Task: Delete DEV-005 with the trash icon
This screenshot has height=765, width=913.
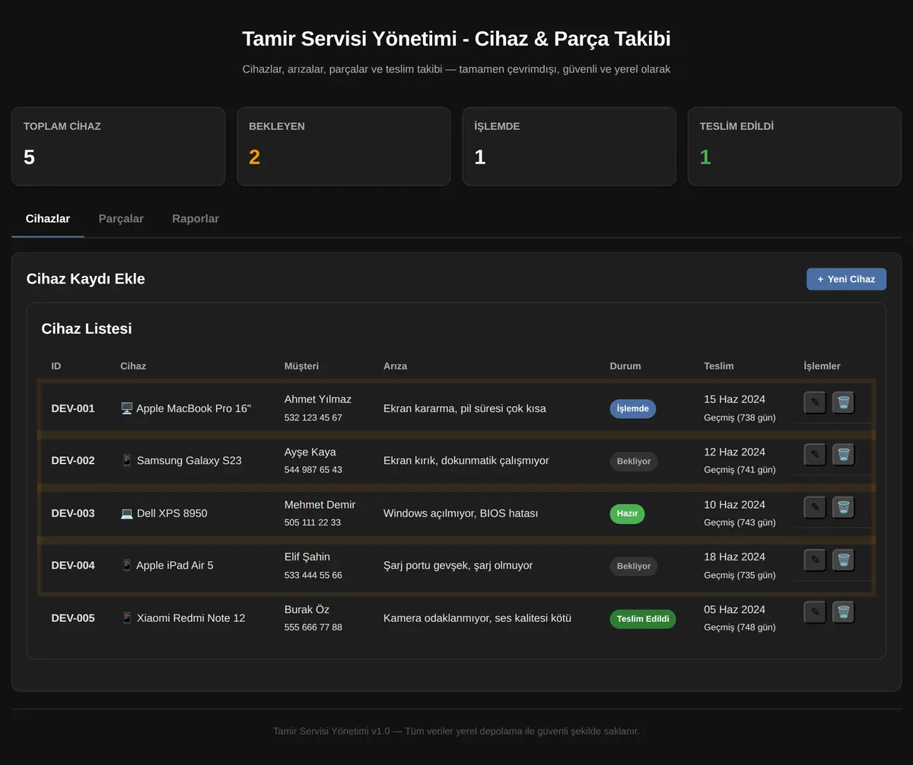Action: point(844,612)
